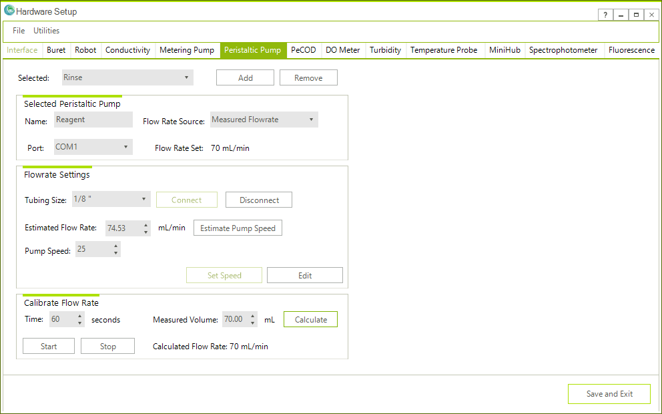Switch to the Spectrophotometer tab

563,50
